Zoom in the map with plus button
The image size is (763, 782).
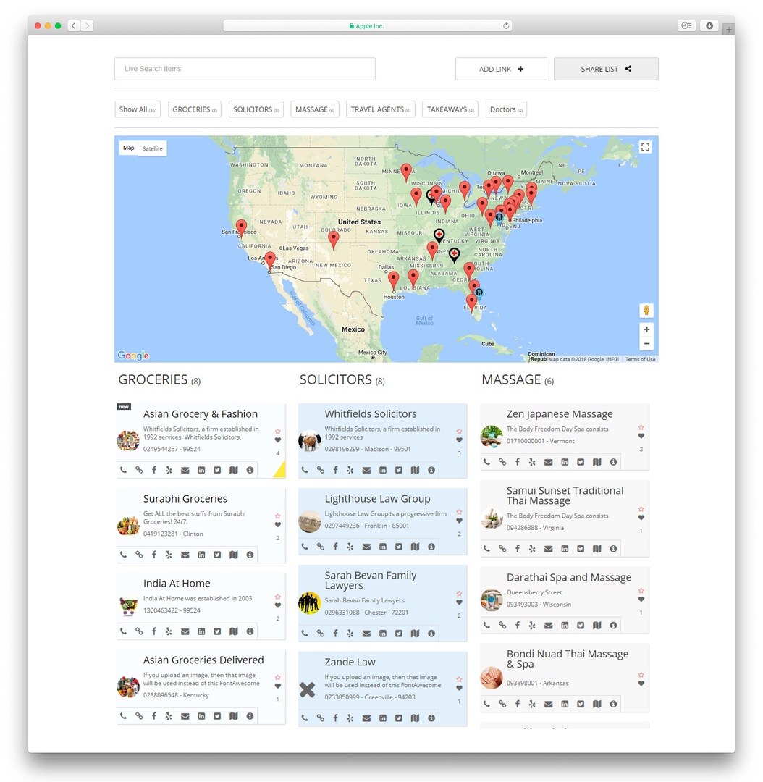(646, 329)
